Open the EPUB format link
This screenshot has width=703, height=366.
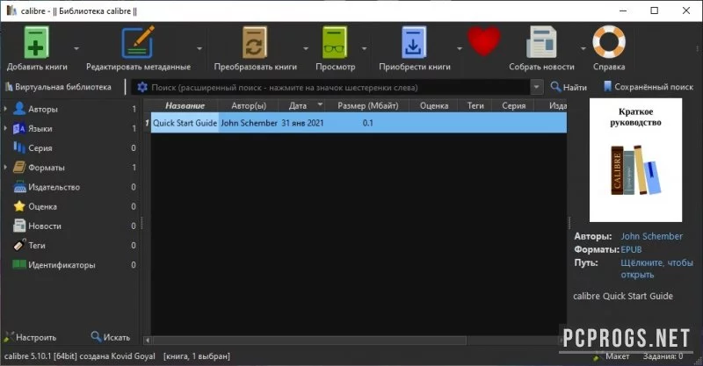point(631,249)
